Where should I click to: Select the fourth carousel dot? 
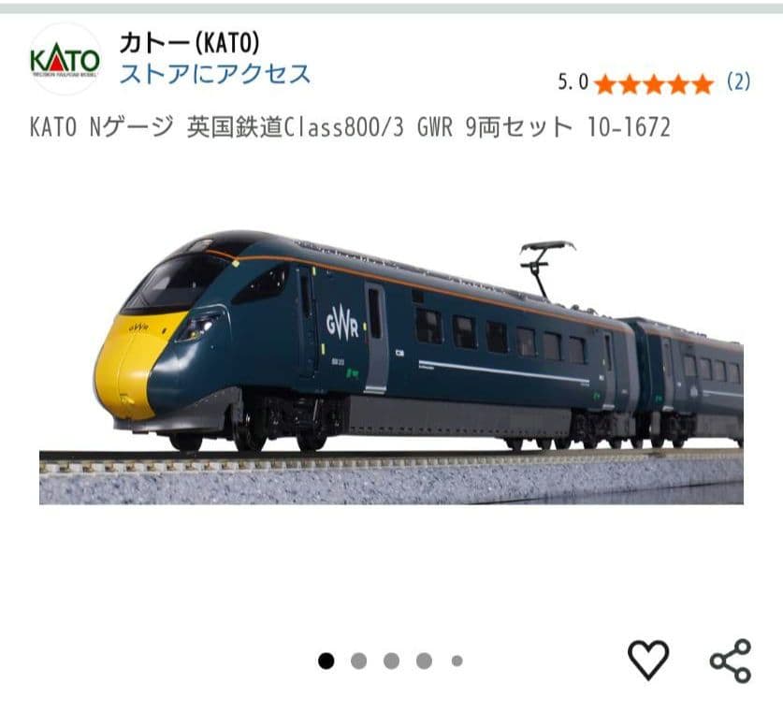pyautogui.click(x=424, y=662)
